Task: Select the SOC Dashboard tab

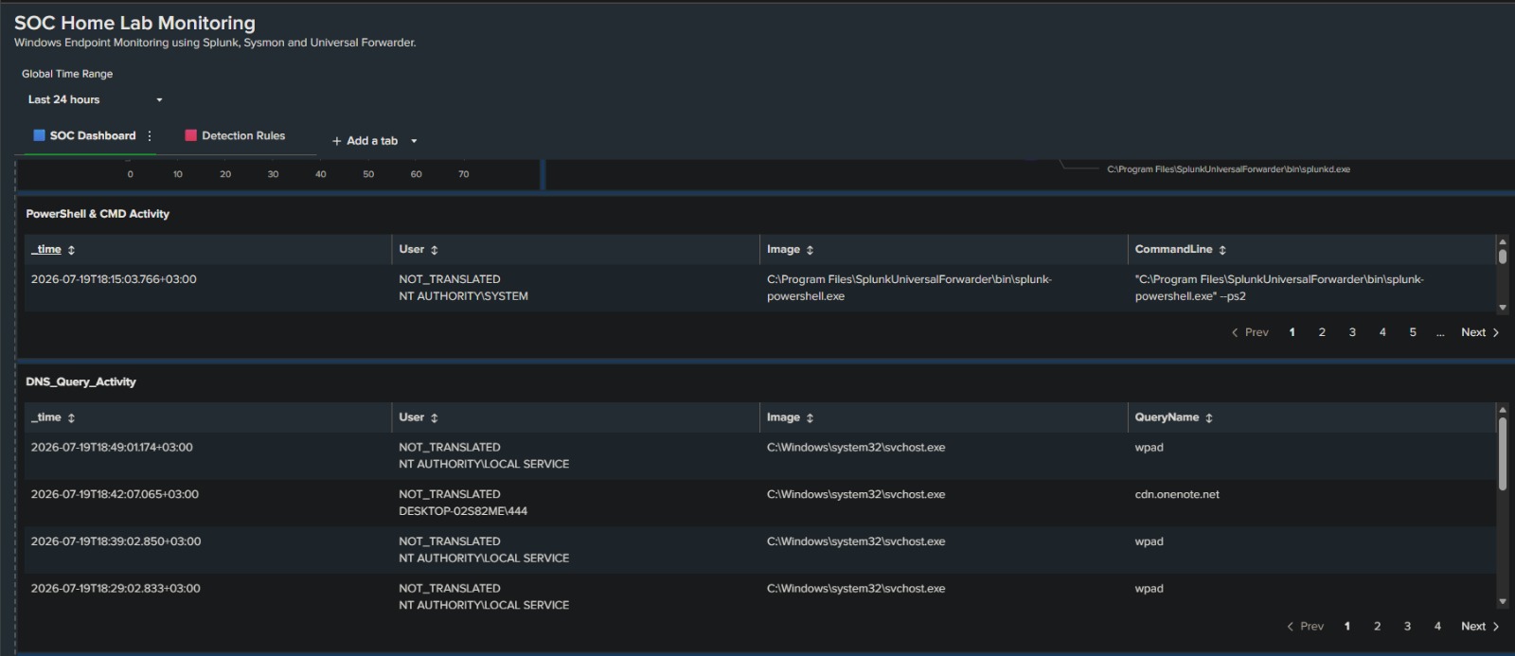Action: 85,136
